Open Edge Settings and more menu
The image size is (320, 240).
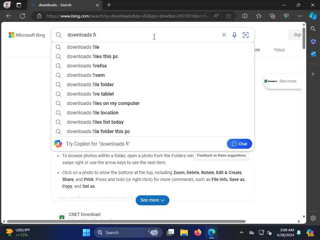point(300,16)
